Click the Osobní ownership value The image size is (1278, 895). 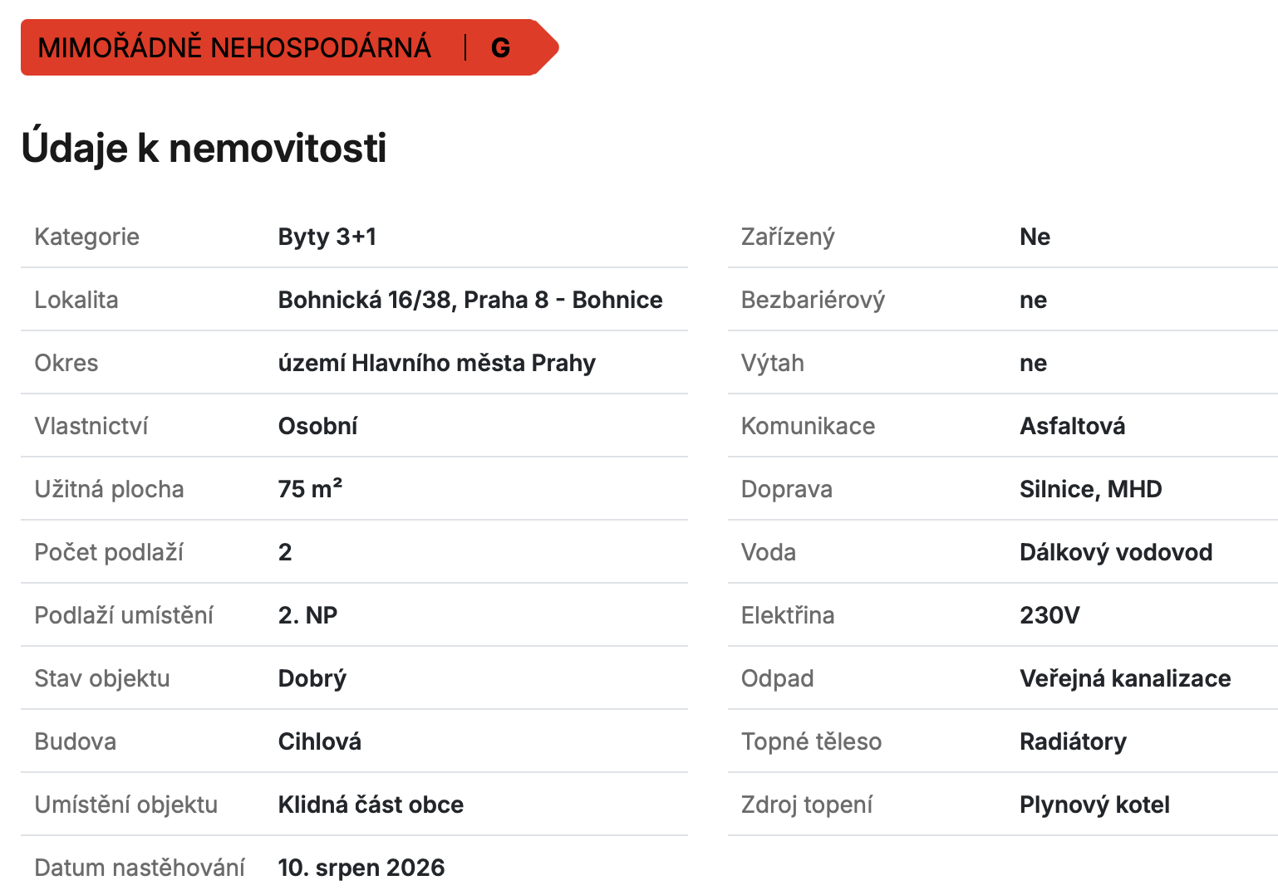click(317, 426)
